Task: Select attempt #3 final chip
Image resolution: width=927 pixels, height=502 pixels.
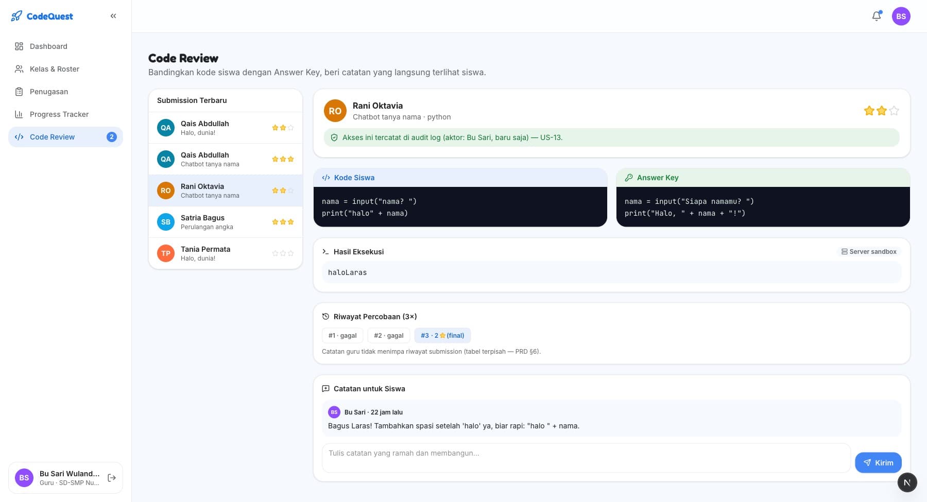Action: 442,336
